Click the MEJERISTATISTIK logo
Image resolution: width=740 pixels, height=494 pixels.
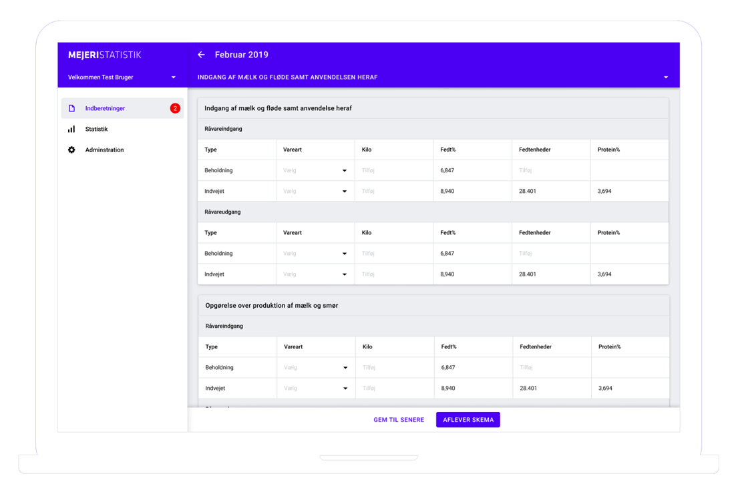(105, 55)
